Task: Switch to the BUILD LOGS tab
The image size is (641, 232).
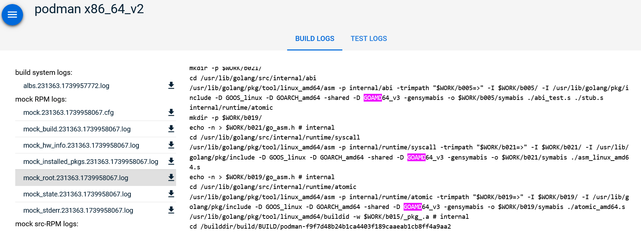Action: 315,39
